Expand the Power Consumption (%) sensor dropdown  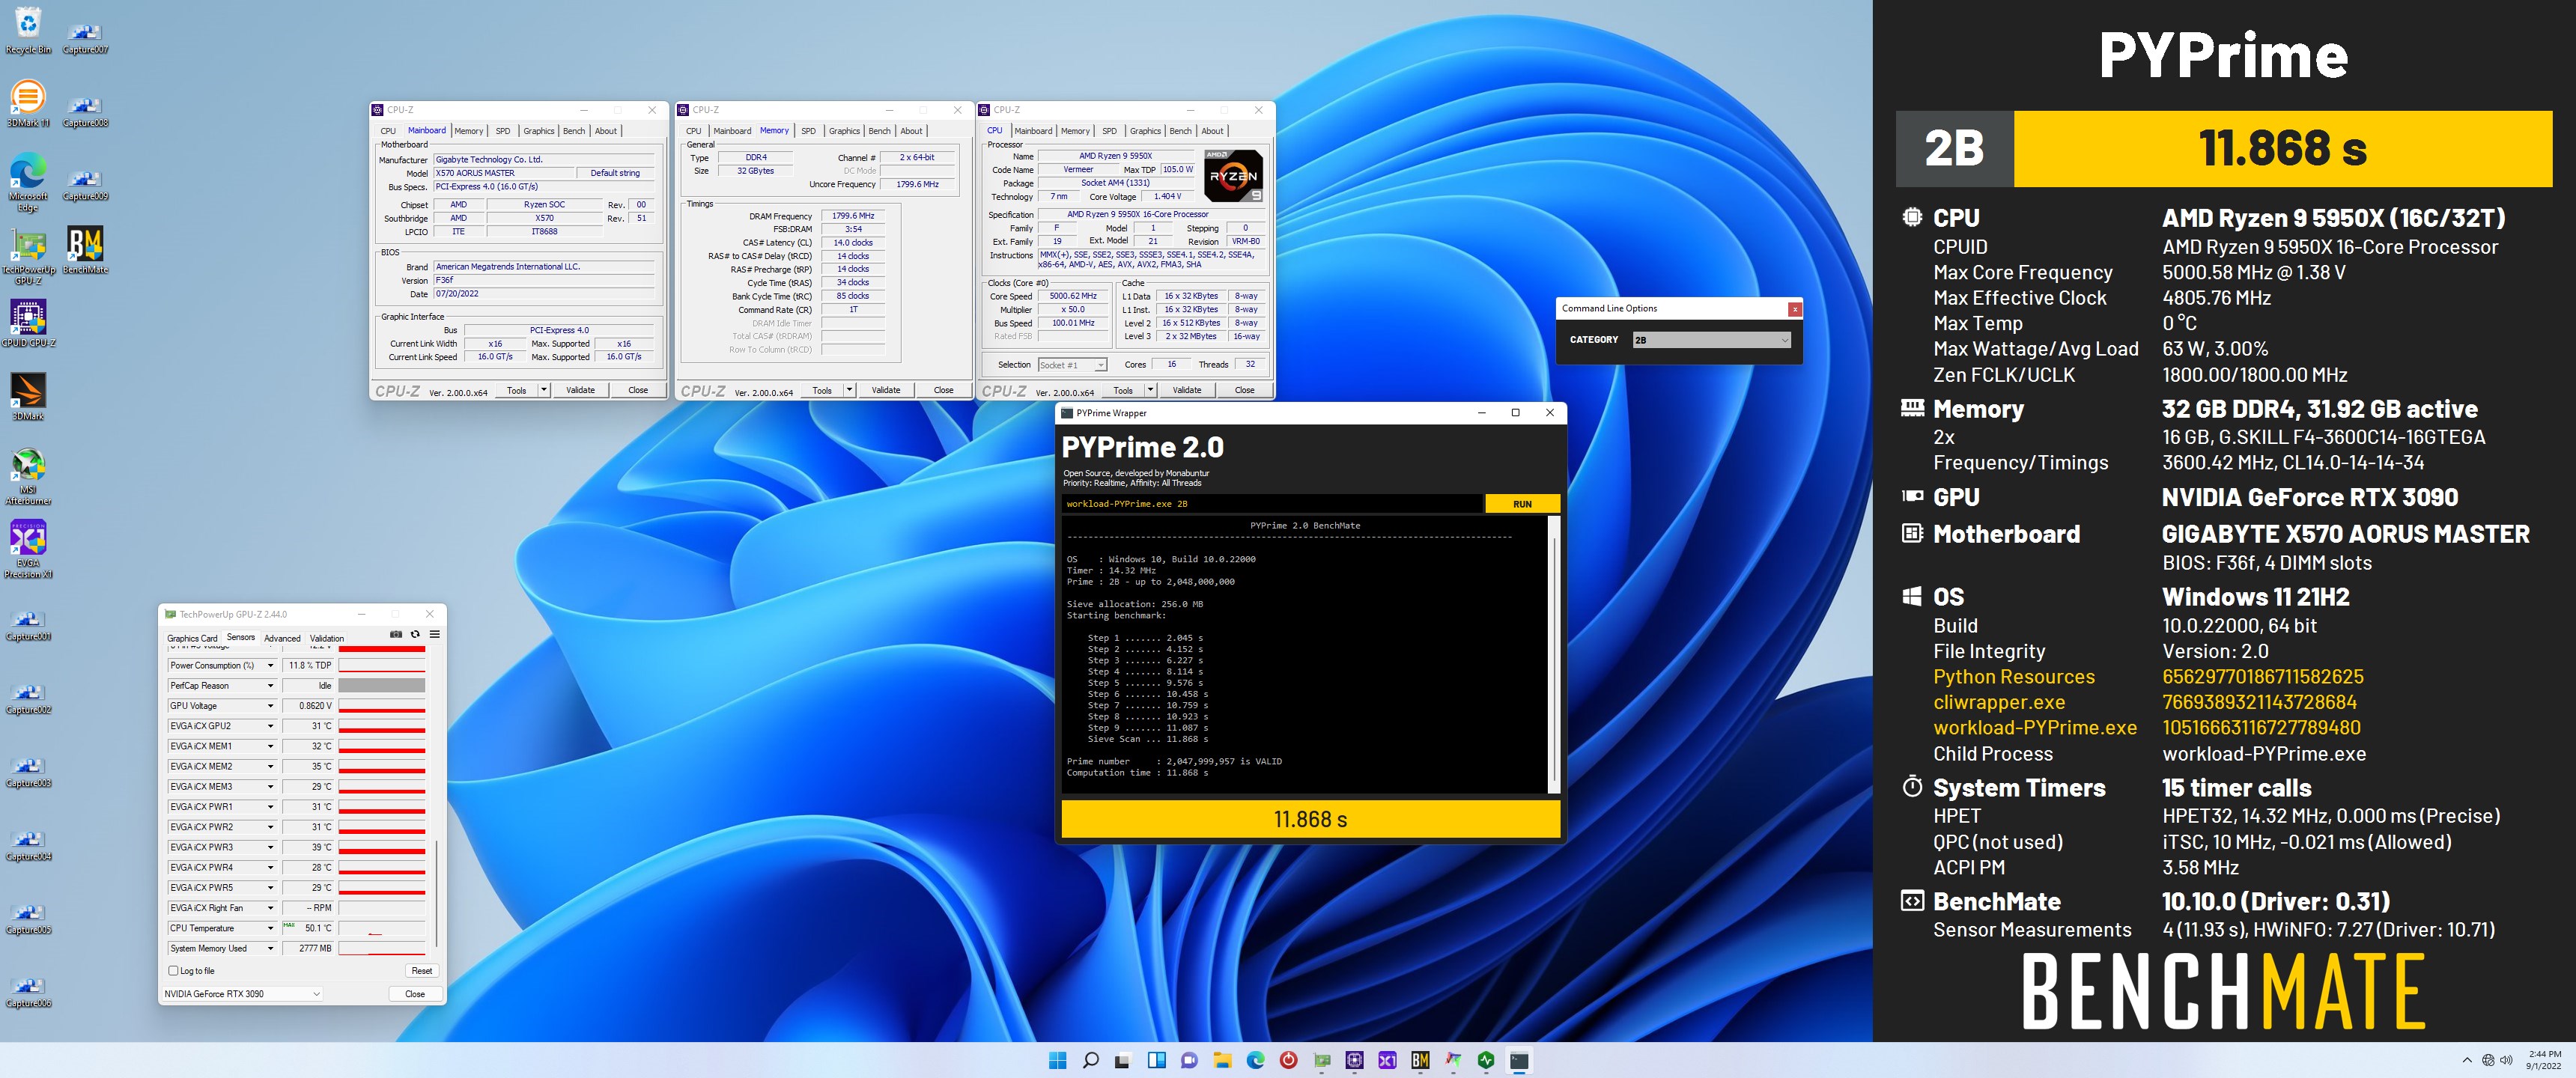[270, 666]
